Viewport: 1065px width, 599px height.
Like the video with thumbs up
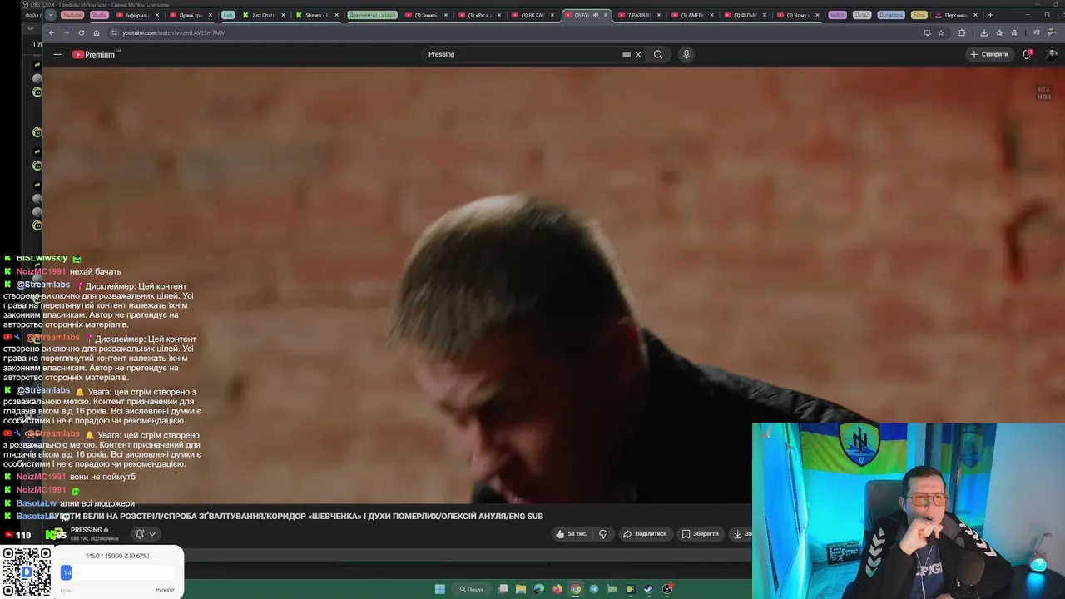click(572, 534)
